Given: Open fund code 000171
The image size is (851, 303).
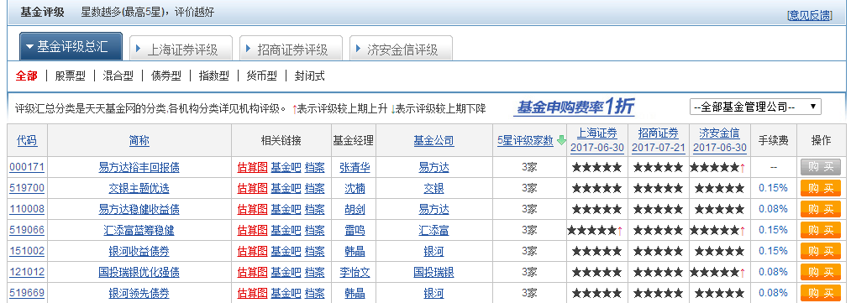Looking at the screenshot, I should tap(27, 168).
